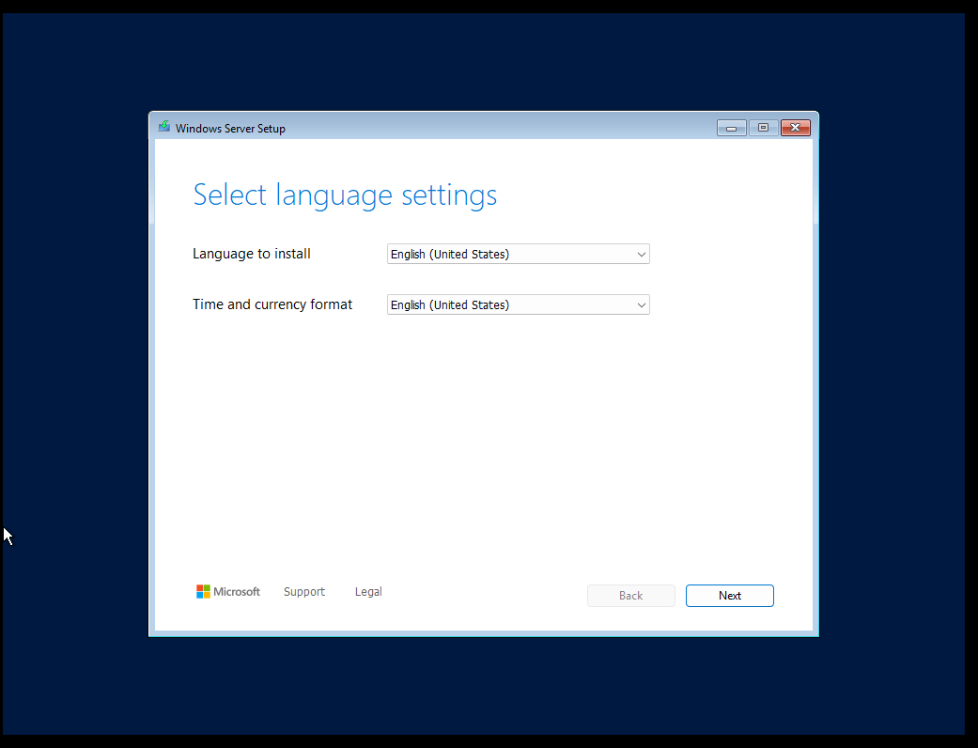Click the Microsoft wordmark text

coord(237,592)
